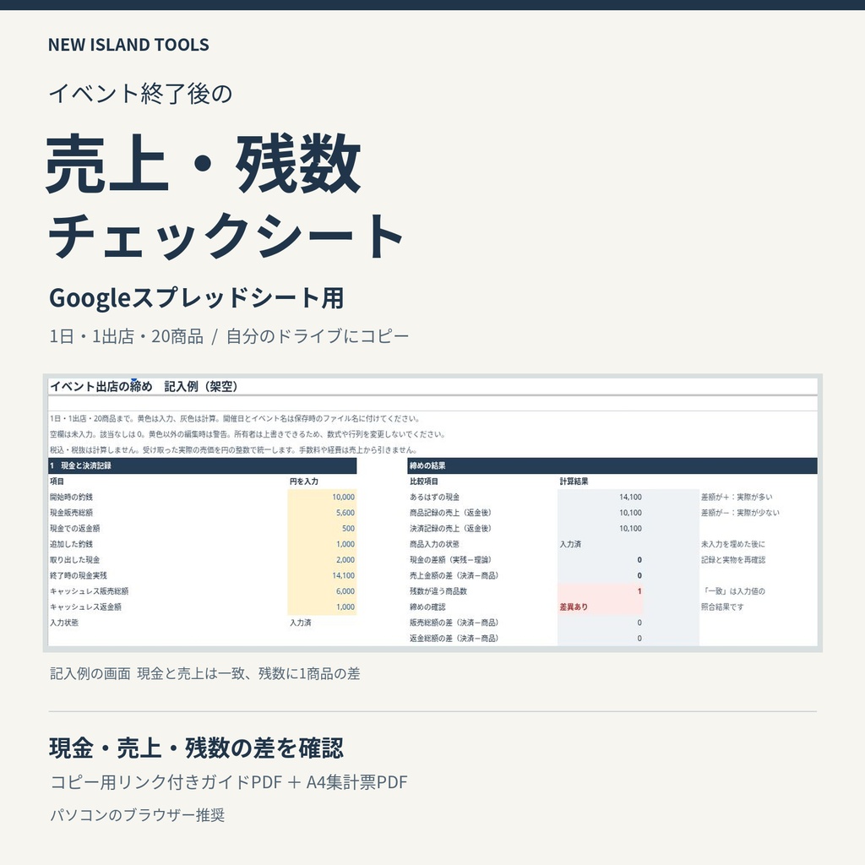Click the spreadsheet example screenshot image
The height and width of the screenshot is (865, 865).
[x=432, y=513]
